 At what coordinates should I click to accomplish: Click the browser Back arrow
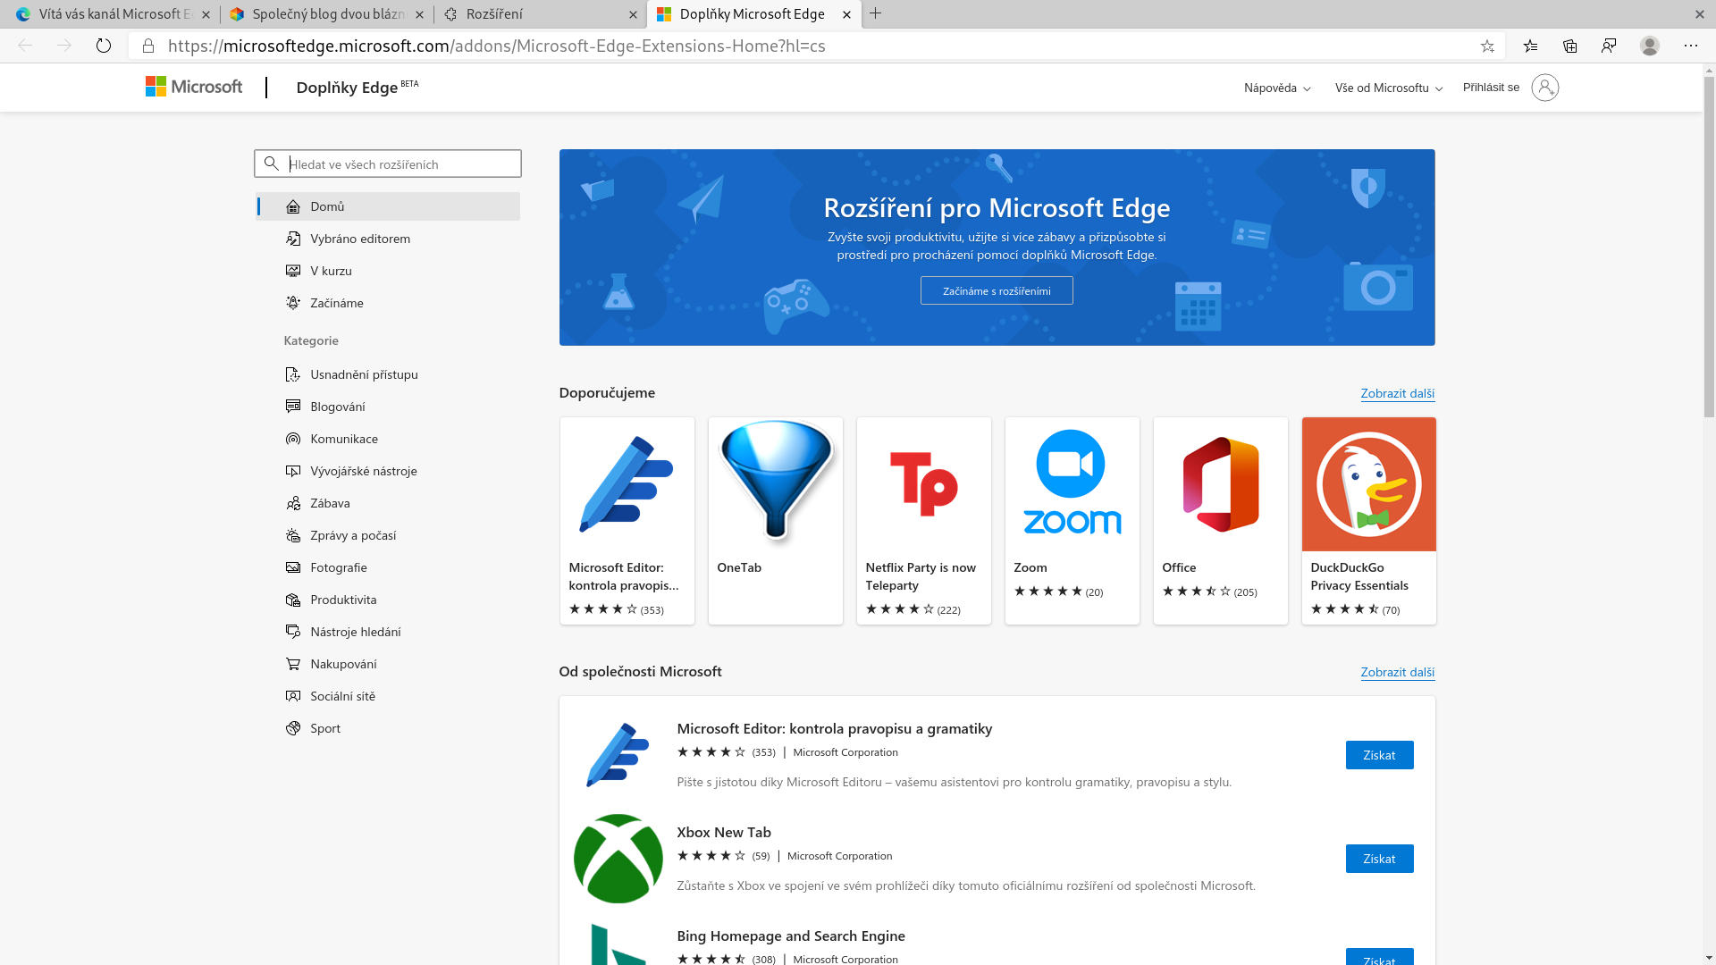(25, 46)
